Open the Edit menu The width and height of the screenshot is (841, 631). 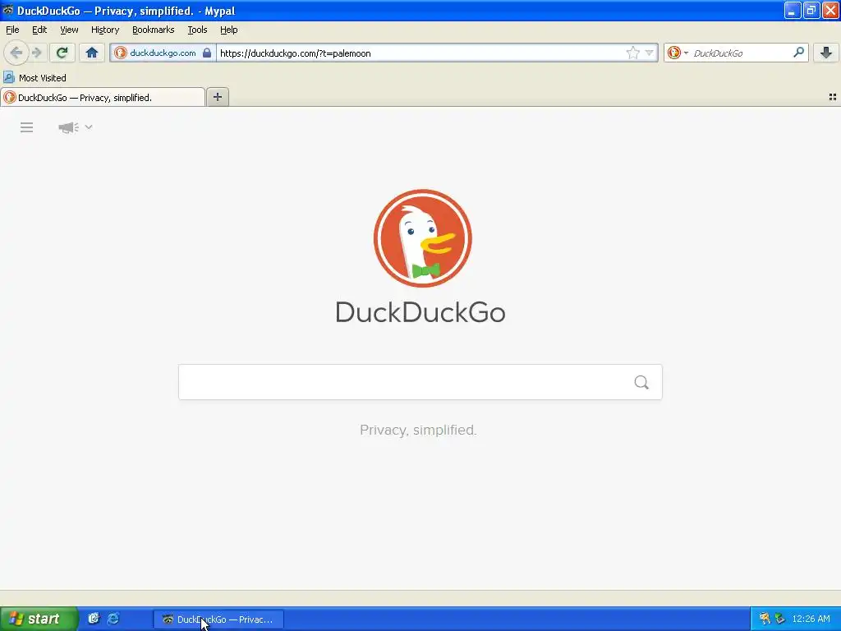[x=39, y=30]
